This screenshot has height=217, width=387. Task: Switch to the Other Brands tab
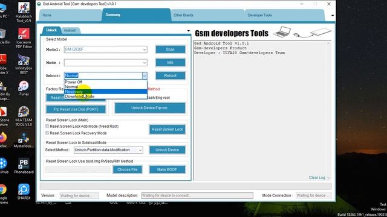click(x=207, y=15)
